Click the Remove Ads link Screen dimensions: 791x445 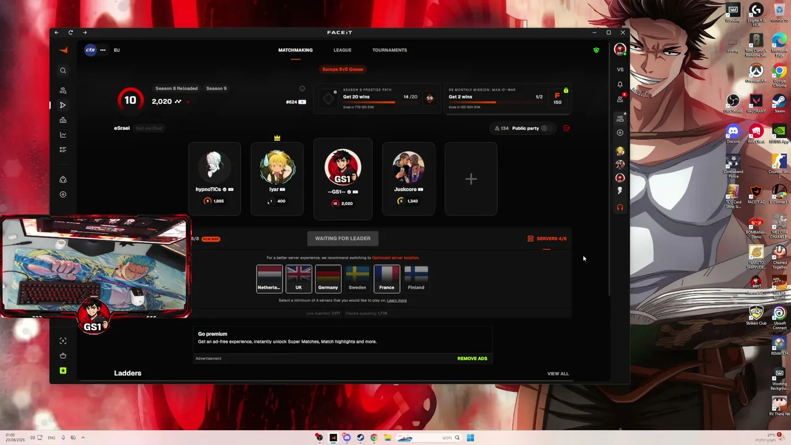tap(472, 358)
